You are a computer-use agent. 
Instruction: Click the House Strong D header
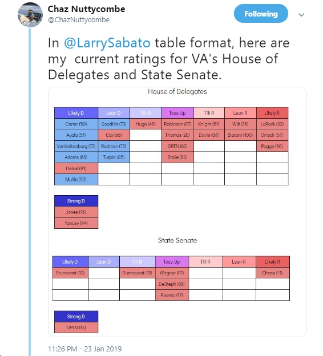[76, 201]
